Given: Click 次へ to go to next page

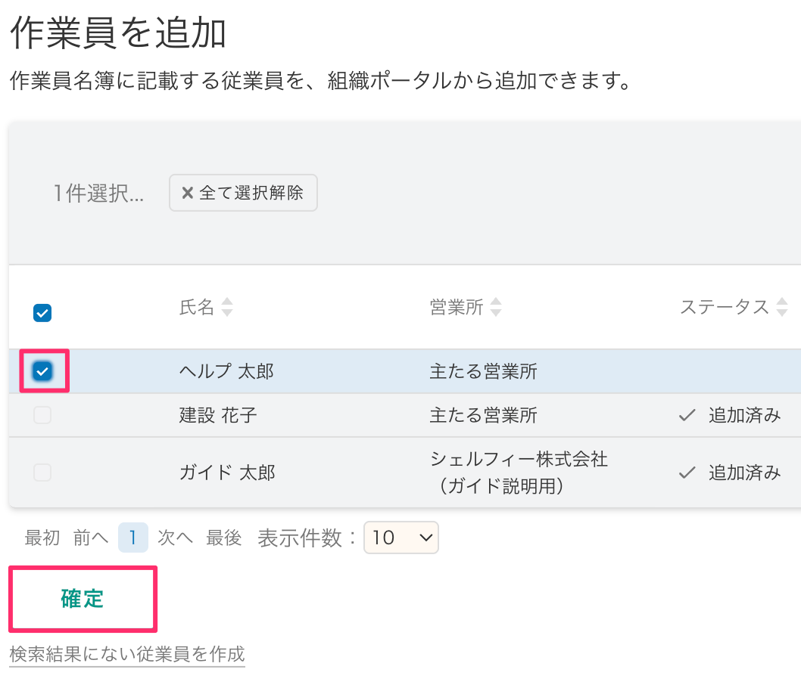Looking at the screenshot, I should (x=175, y=538).
